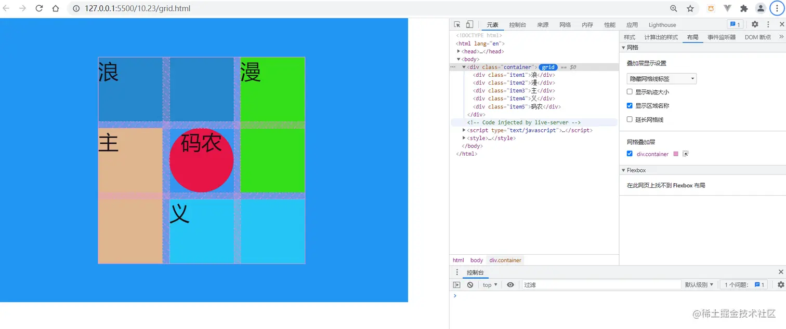Change the div.container overlay color swatch

click(676, 154)
